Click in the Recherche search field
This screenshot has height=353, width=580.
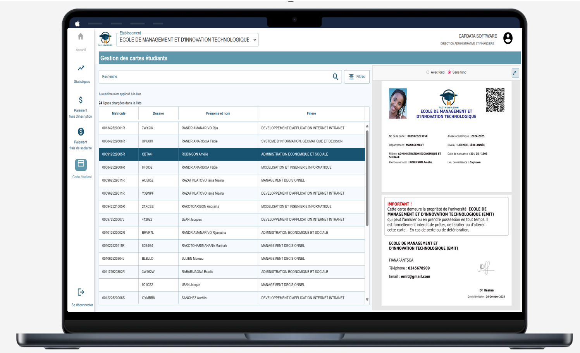(x=213, y=77)
